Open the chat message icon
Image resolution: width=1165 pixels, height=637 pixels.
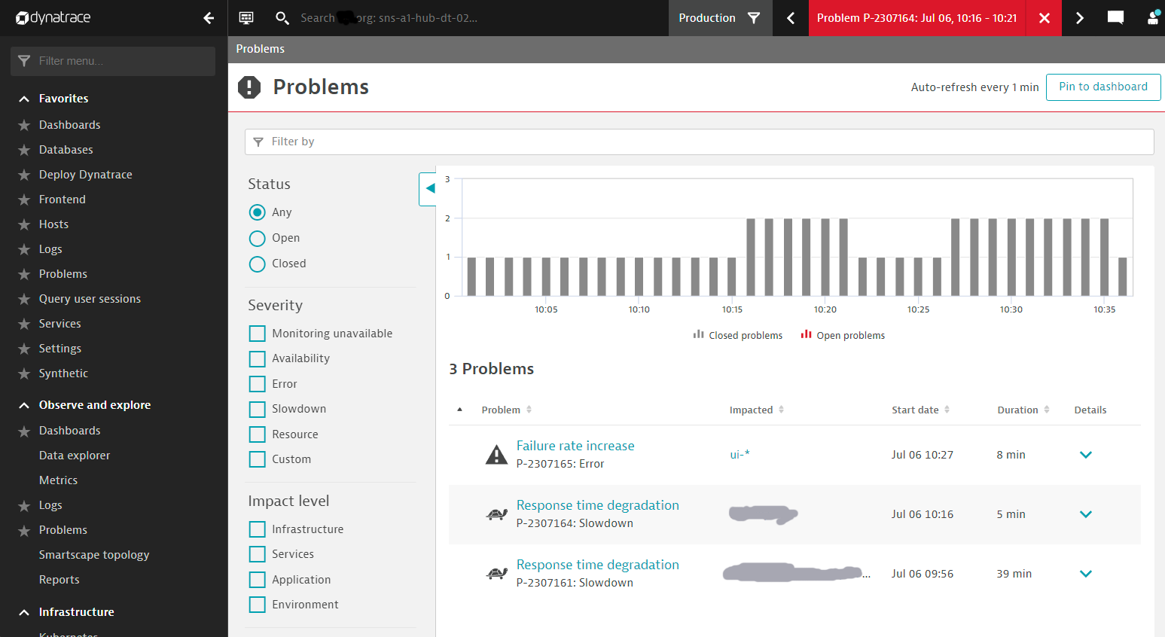[1115, 18]
